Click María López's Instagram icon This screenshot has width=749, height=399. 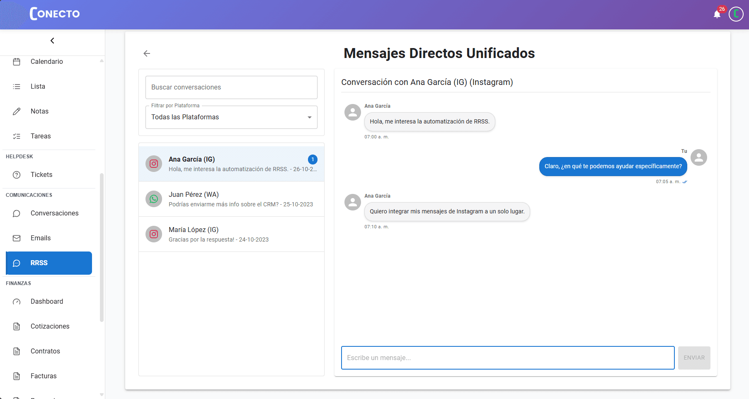(x=154, y=234)
